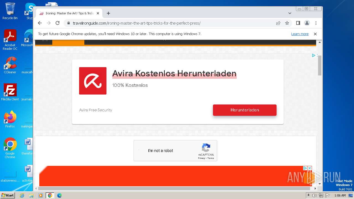
Task: Expand the tab search chevron
Action: (290, 13)
